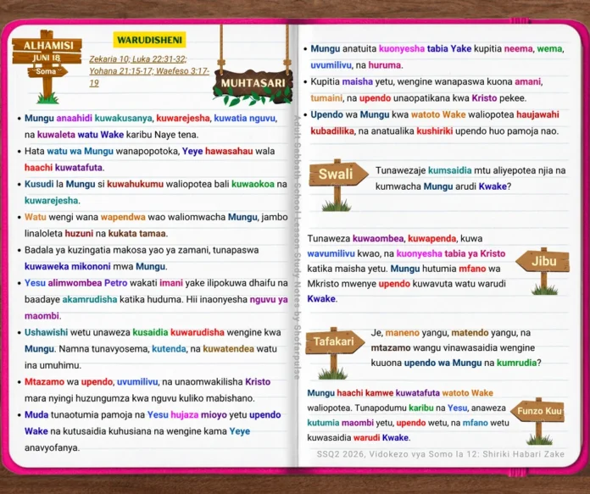This screenshot has height=494, width=590.
Task: Click the Tafakari arrow signpost
Action: point(334,352)
